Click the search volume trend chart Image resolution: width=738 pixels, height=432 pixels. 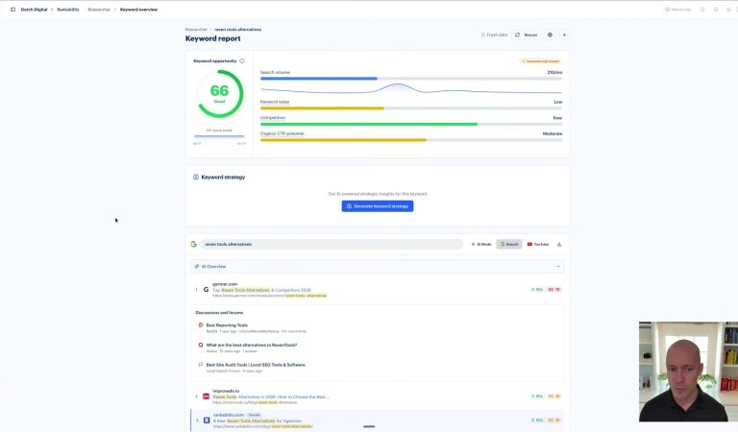tap(411, 89)
